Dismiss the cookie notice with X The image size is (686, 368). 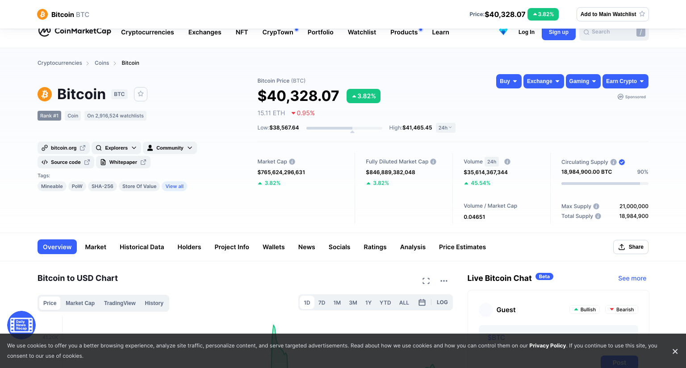675,351
